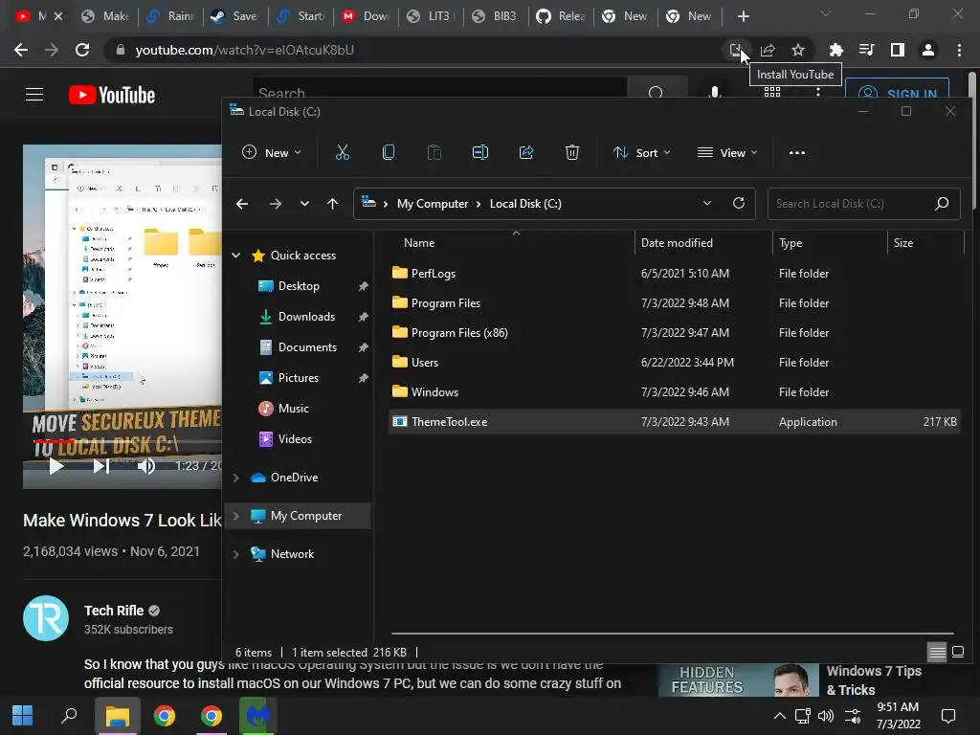
Task: Show hidden icons in system tray
Action: pyautogui.click(x=779, y=716)
